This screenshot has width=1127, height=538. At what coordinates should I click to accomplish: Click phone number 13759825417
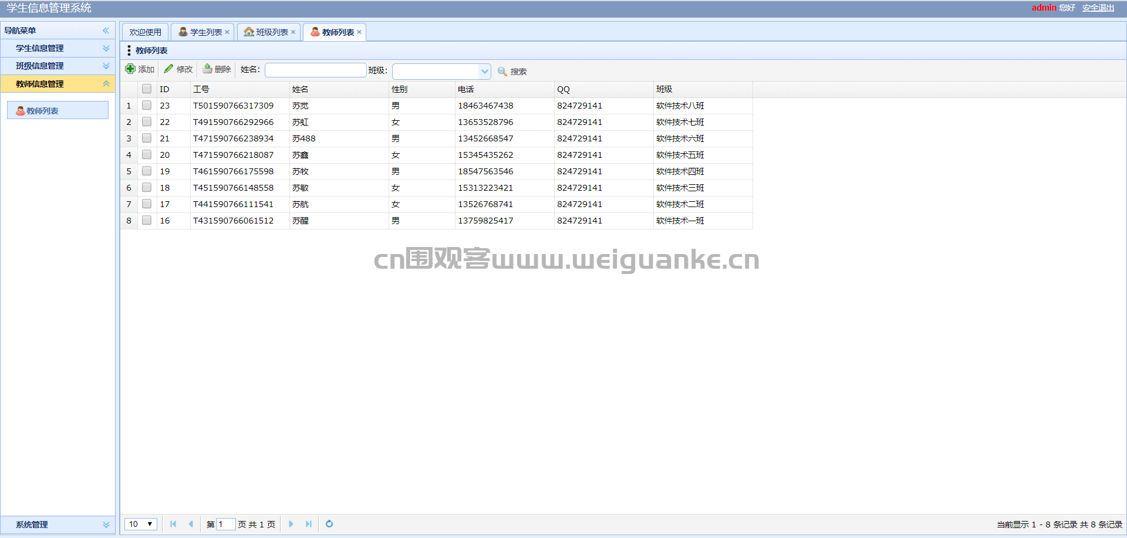[x=485, y=221]
